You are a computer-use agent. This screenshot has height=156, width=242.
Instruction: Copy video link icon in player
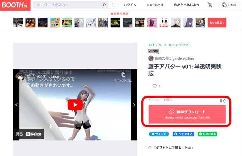pyautogui.click(x=123, y=75)
